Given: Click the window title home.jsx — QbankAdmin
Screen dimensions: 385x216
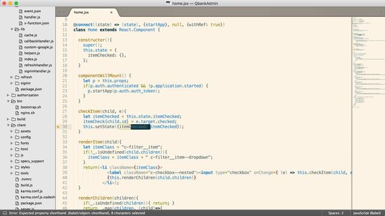Looking at the screenshot, I should point(195,4).
